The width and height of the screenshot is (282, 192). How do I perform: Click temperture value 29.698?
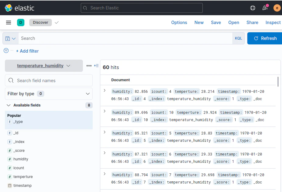coord(208,175)
